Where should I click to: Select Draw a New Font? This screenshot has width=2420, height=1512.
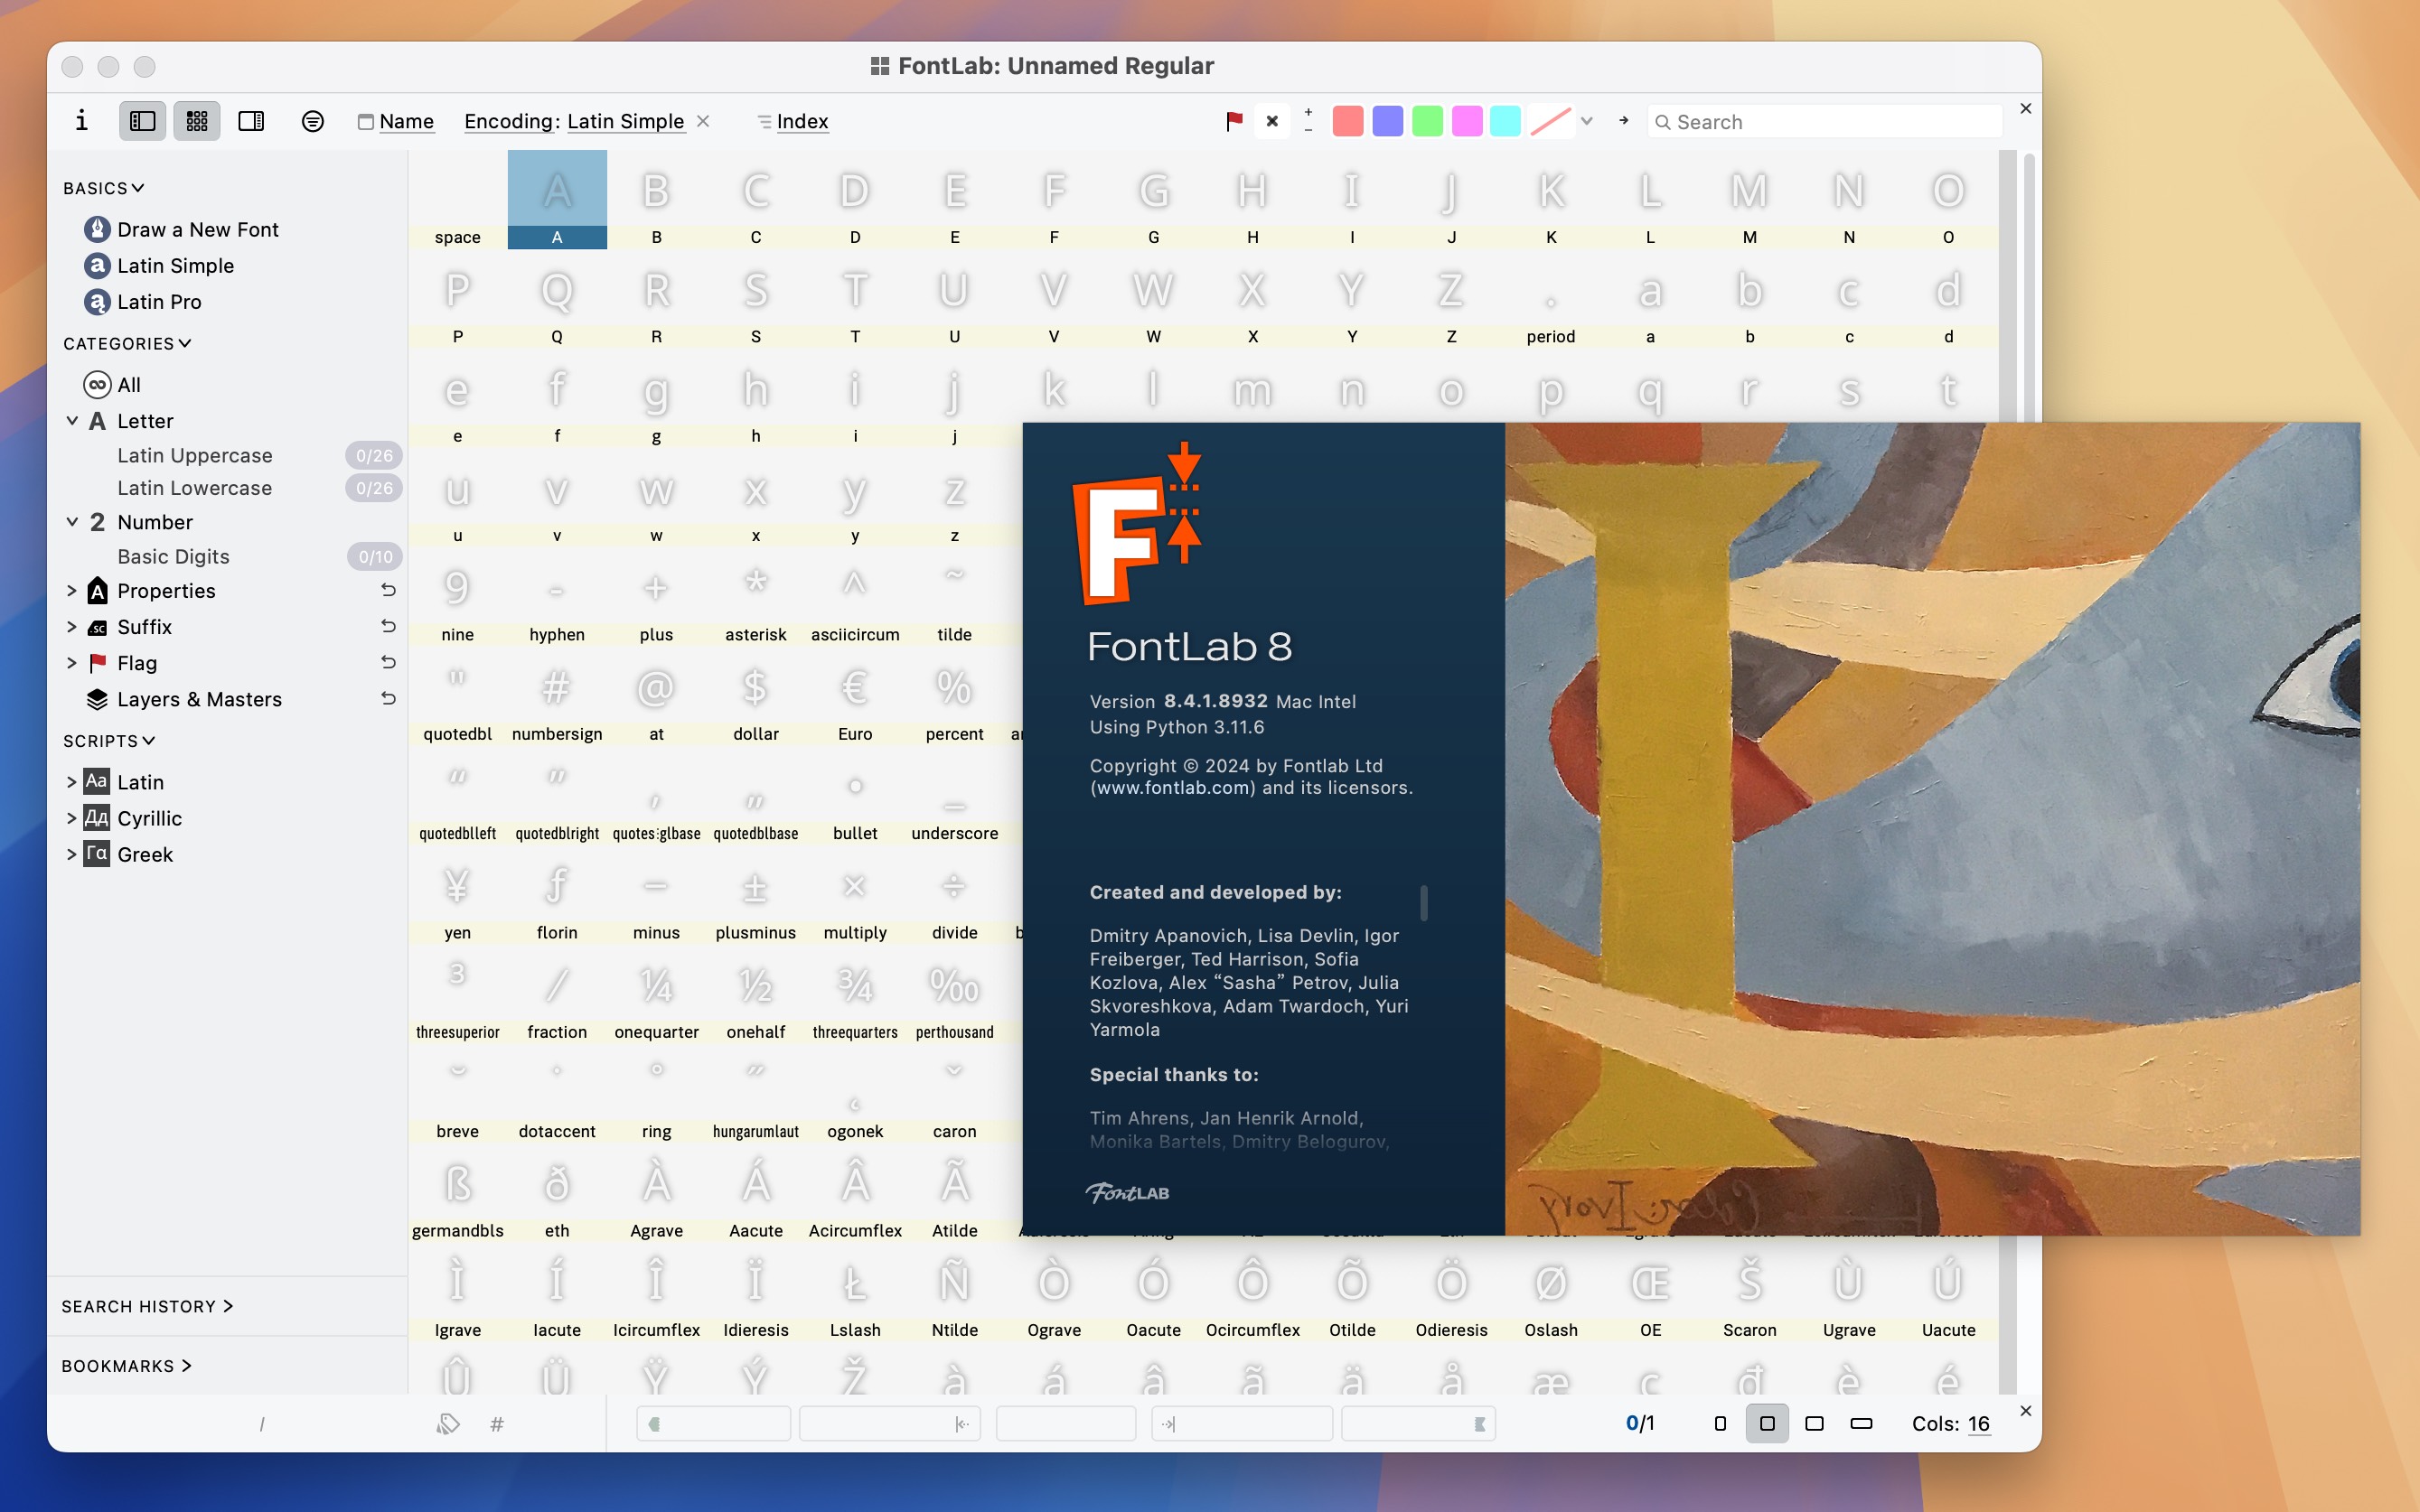(197, 229)
